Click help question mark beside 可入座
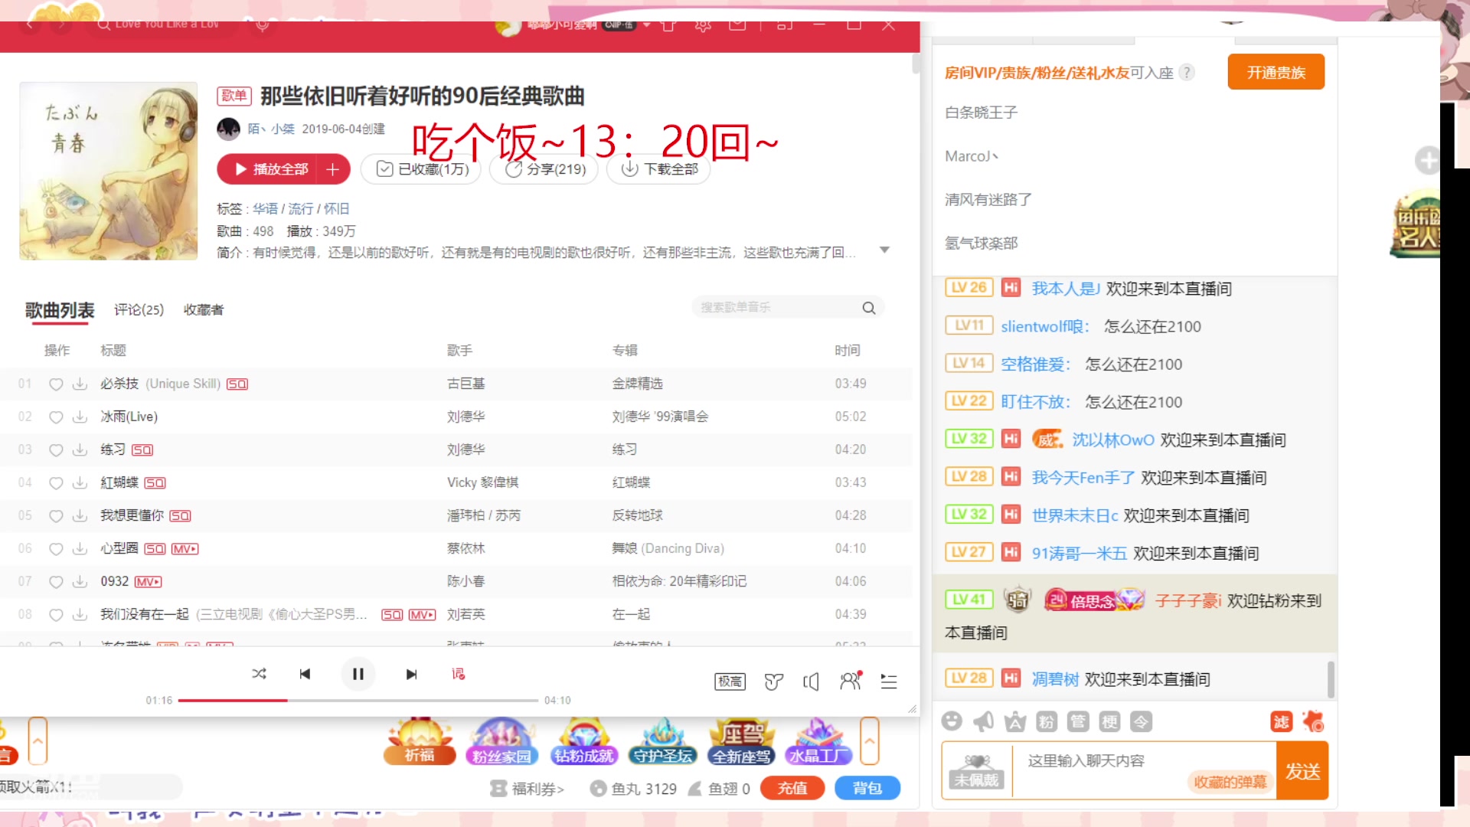The height and width of the screenshot is (827, 1470). point(1186,73)
